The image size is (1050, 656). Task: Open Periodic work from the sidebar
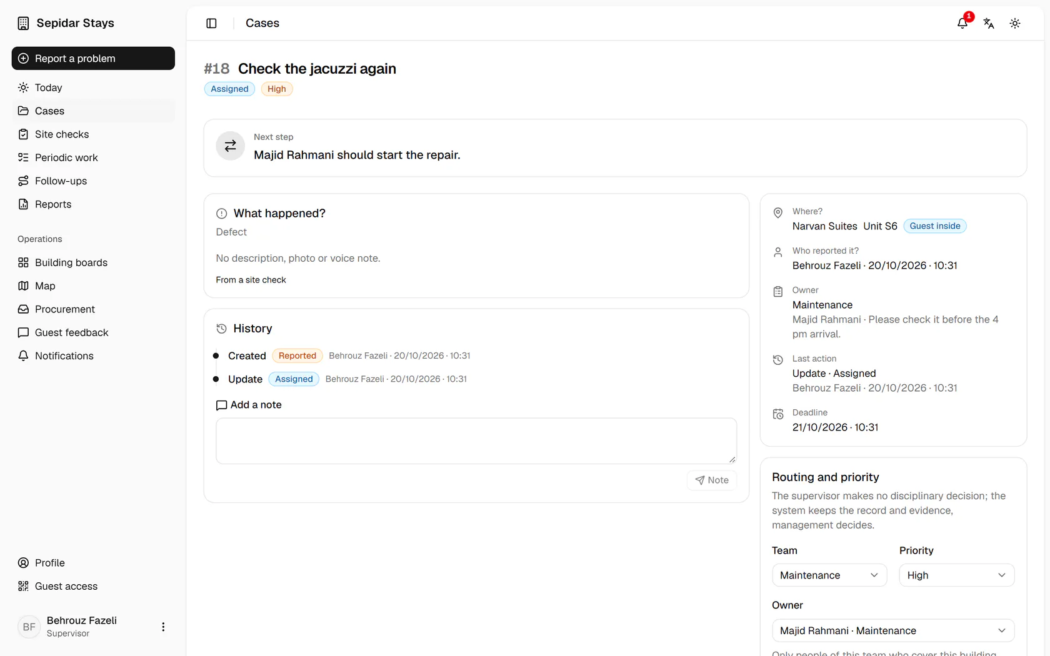pos(93,157)
